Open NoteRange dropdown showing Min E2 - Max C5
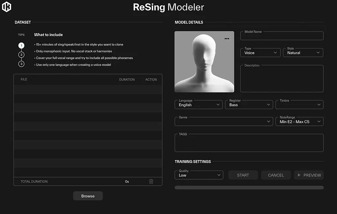 (299, 122)
